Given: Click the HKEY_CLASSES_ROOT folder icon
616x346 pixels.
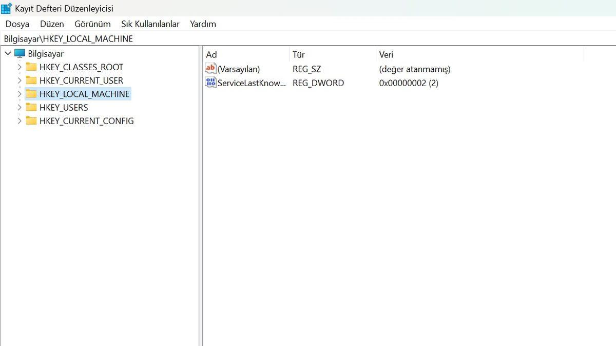Looking at the screenshot, I should point(32,67).
